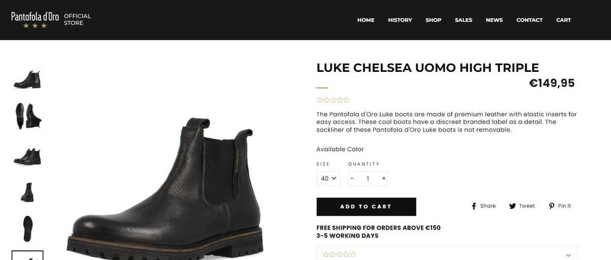Click the star rating below price
This screenshot has height=260, width=611.
[x=333, y=100]
